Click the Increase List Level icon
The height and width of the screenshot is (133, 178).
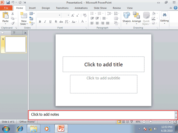97,18
